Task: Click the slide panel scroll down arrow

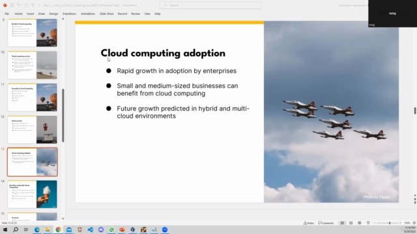Action: coord(63,218)
